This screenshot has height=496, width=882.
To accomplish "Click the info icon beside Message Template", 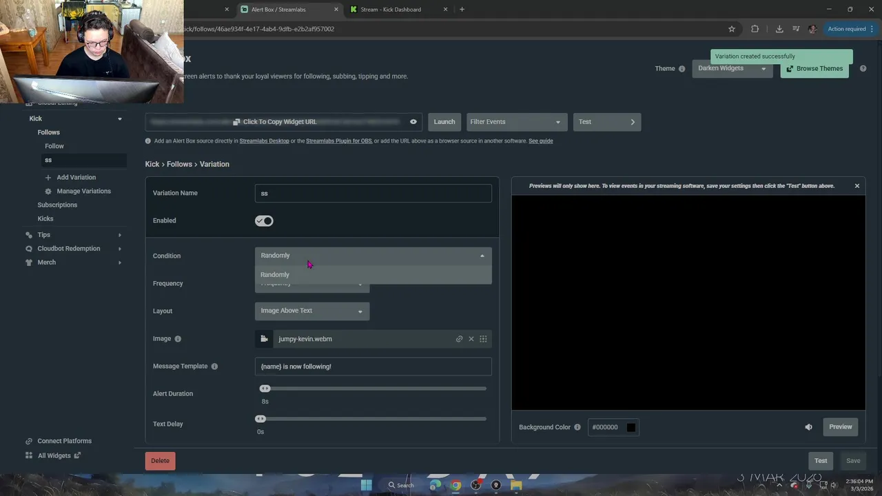I will [214, 366].
